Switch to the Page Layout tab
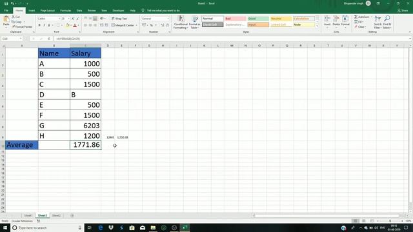The width and height of the screenshot is (413, 232). 48,10
